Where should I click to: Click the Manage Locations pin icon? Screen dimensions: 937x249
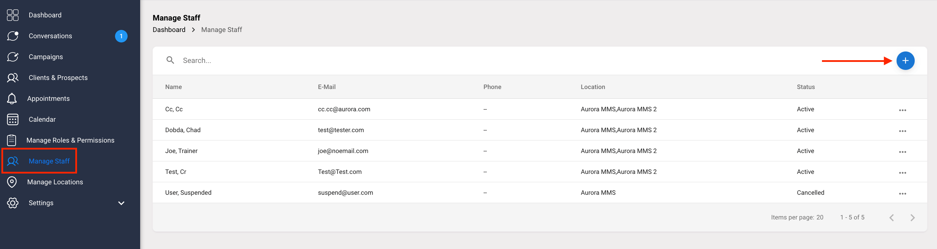(12, 182)
